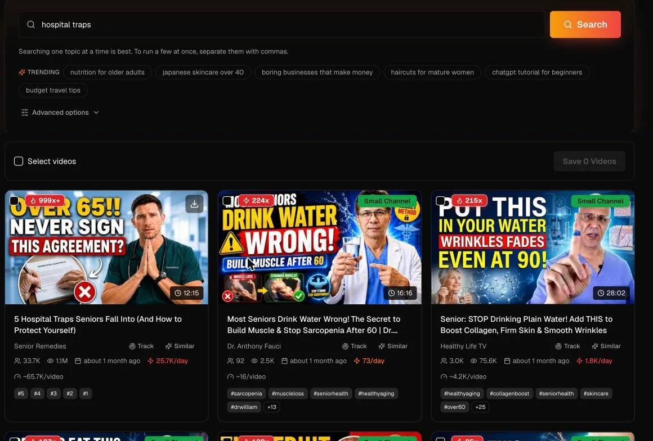Click the '#muscleloss' tag

coord(288,394)
